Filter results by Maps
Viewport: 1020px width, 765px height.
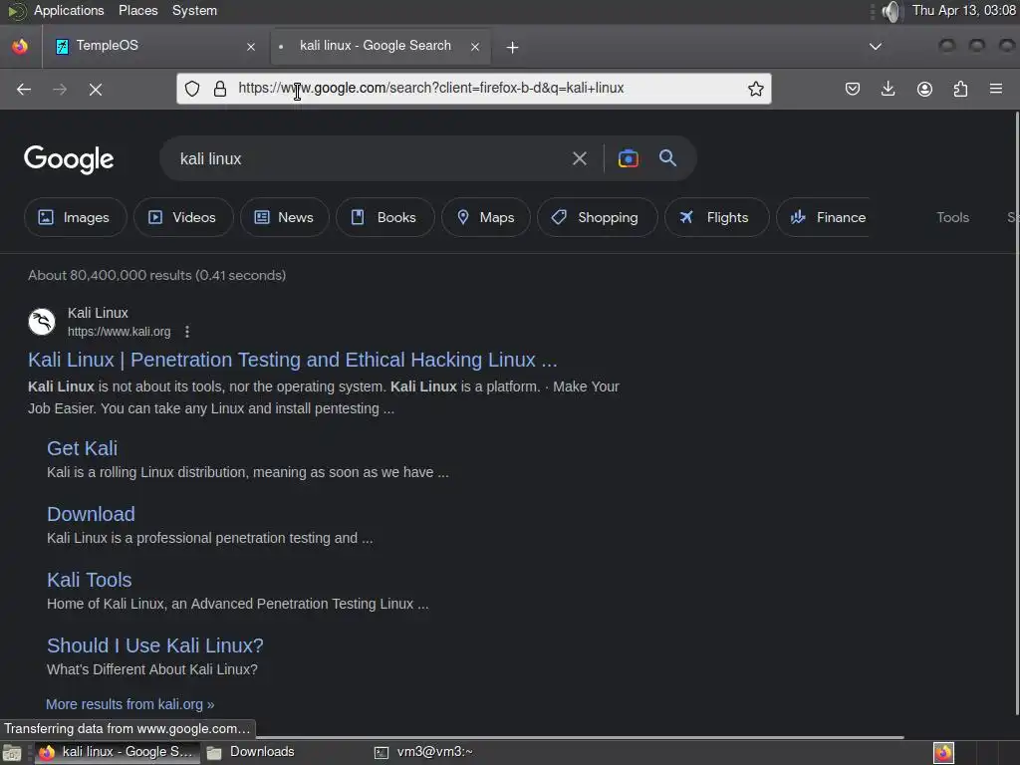[x=486, y=217]
